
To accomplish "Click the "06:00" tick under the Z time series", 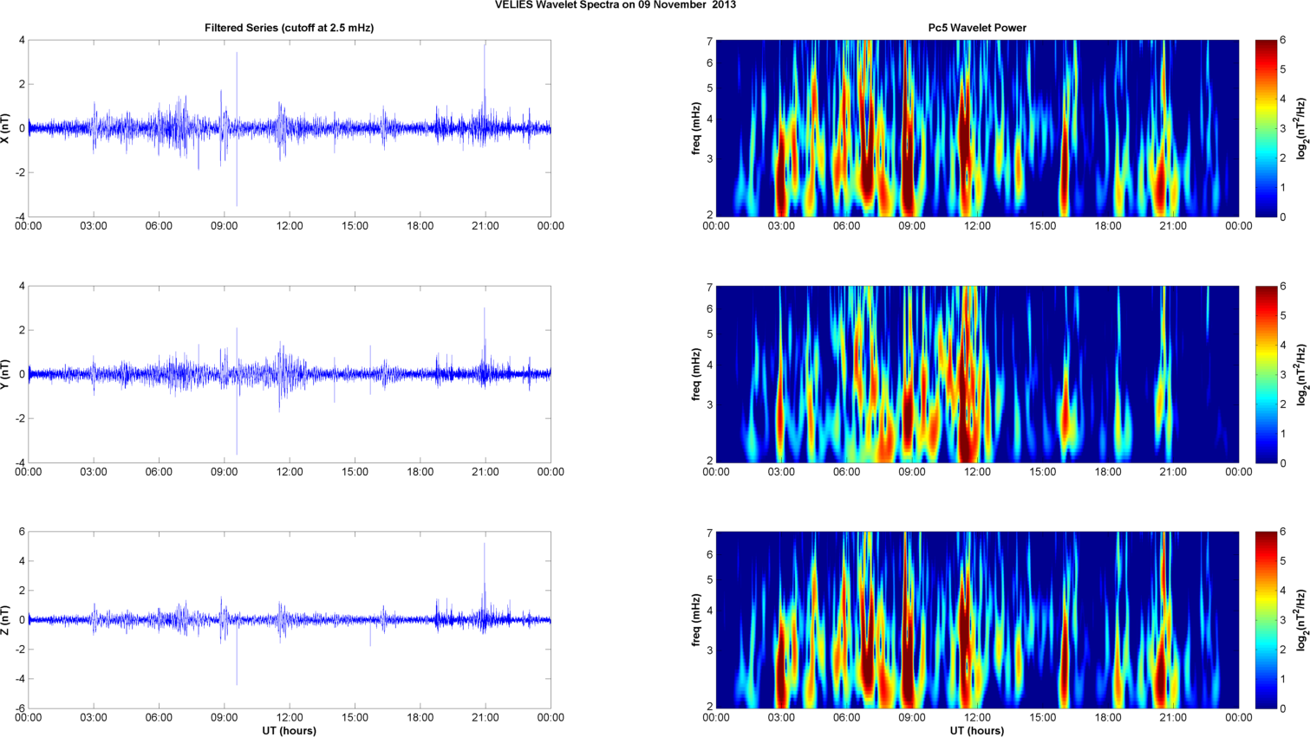I will [160, 718].
